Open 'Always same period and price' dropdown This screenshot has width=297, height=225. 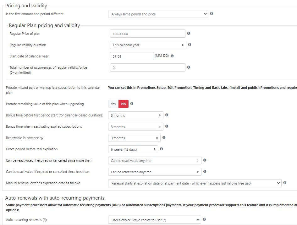pos(158,14)
